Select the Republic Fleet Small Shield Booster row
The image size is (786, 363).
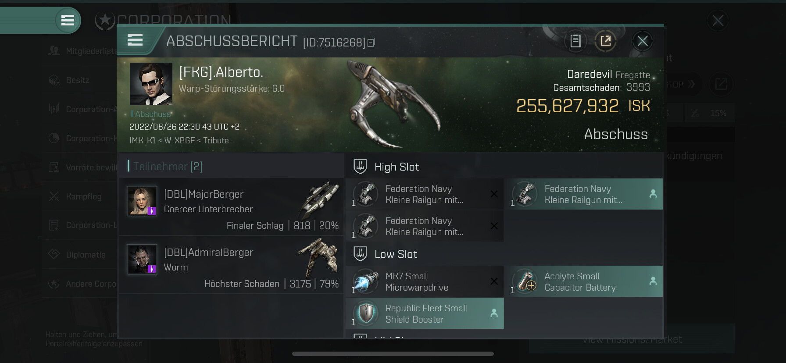coord(425,313)
